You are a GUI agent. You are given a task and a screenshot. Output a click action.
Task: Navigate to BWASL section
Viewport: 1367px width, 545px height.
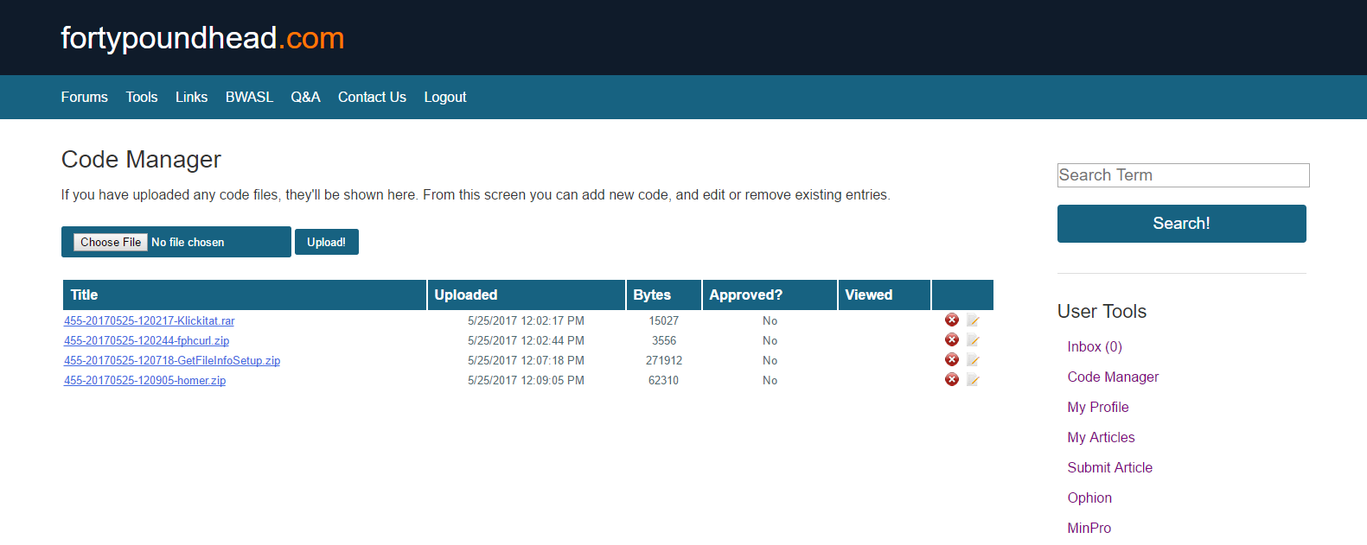point(249,97)
